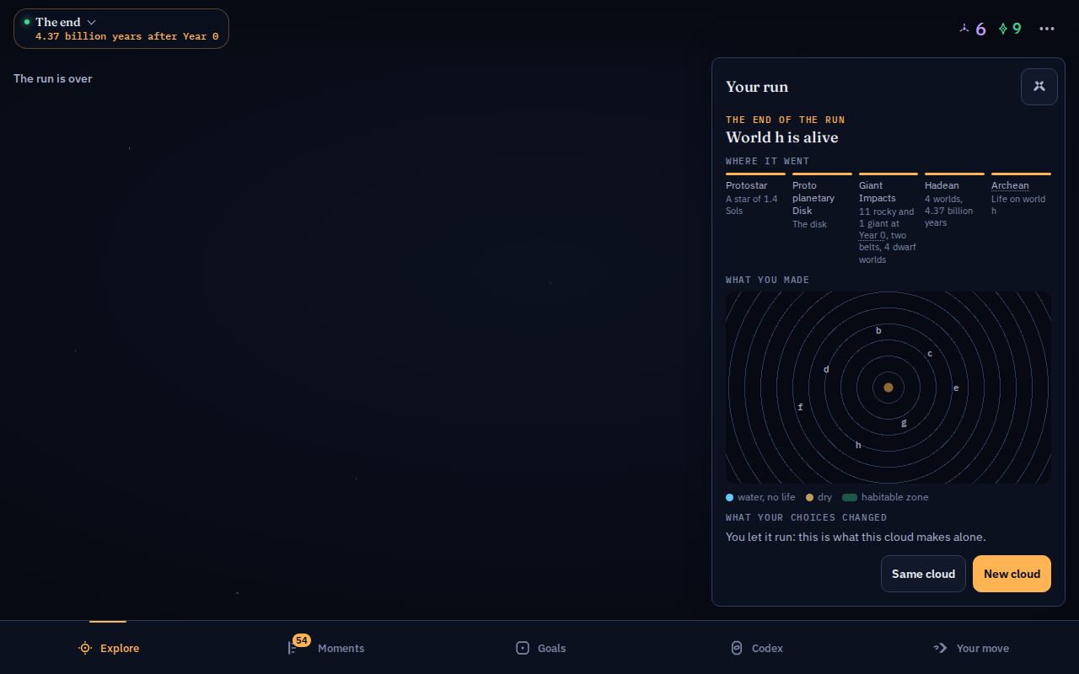Open the Codex tab
This screenshot has width=1079, height=674.
point(756,648)
